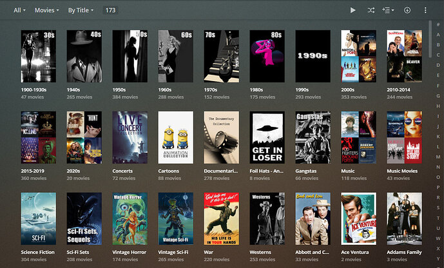Click the "Vintage Horror" title text
The height and width of the screenshot is (268, 444).
[x=130, y=252]
